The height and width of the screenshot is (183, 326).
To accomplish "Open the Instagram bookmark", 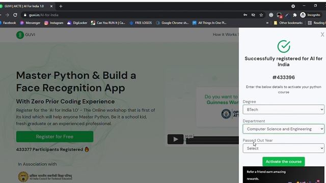I will pyautogui.click(x=54, y=23).
